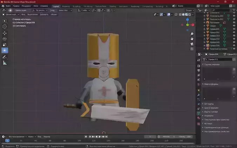
Task: Click the zoom magnifier in the viewport
Action: pos(192,34)
